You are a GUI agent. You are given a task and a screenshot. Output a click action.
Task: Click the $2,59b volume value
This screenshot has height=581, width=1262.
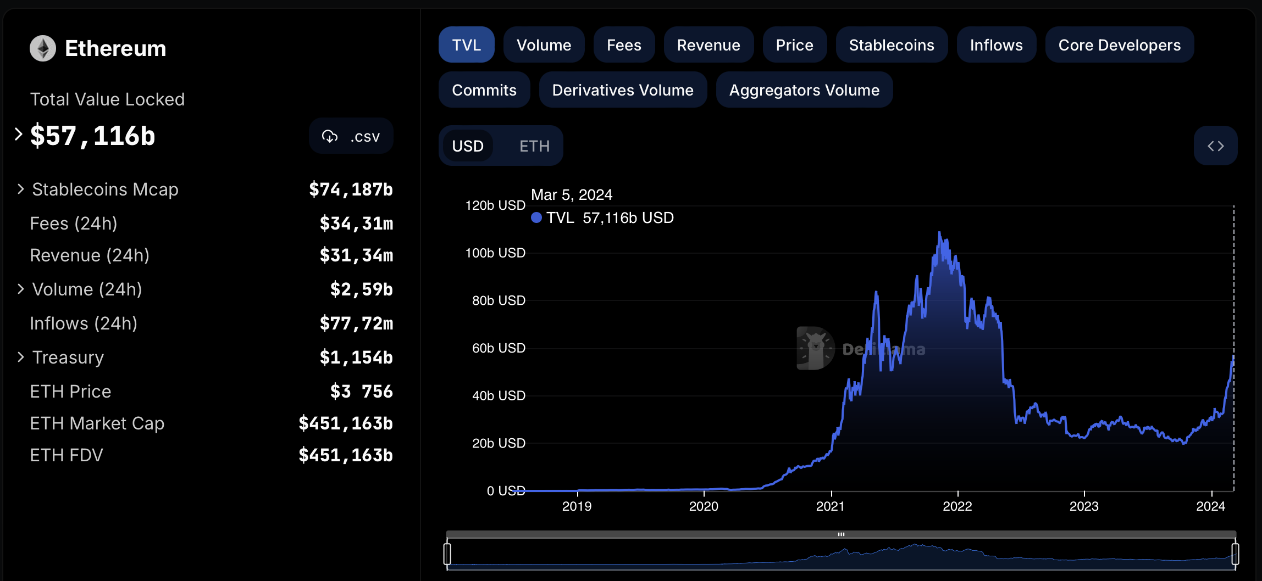(362, 289)
